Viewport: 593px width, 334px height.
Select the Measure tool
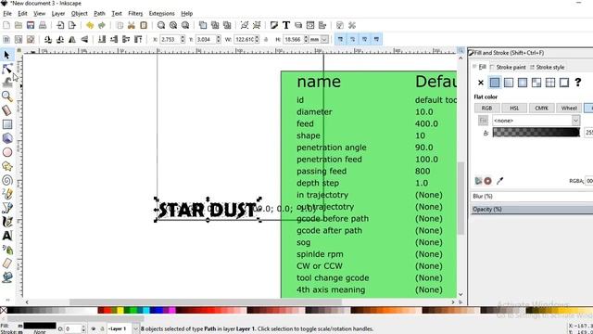pos(6,110)
